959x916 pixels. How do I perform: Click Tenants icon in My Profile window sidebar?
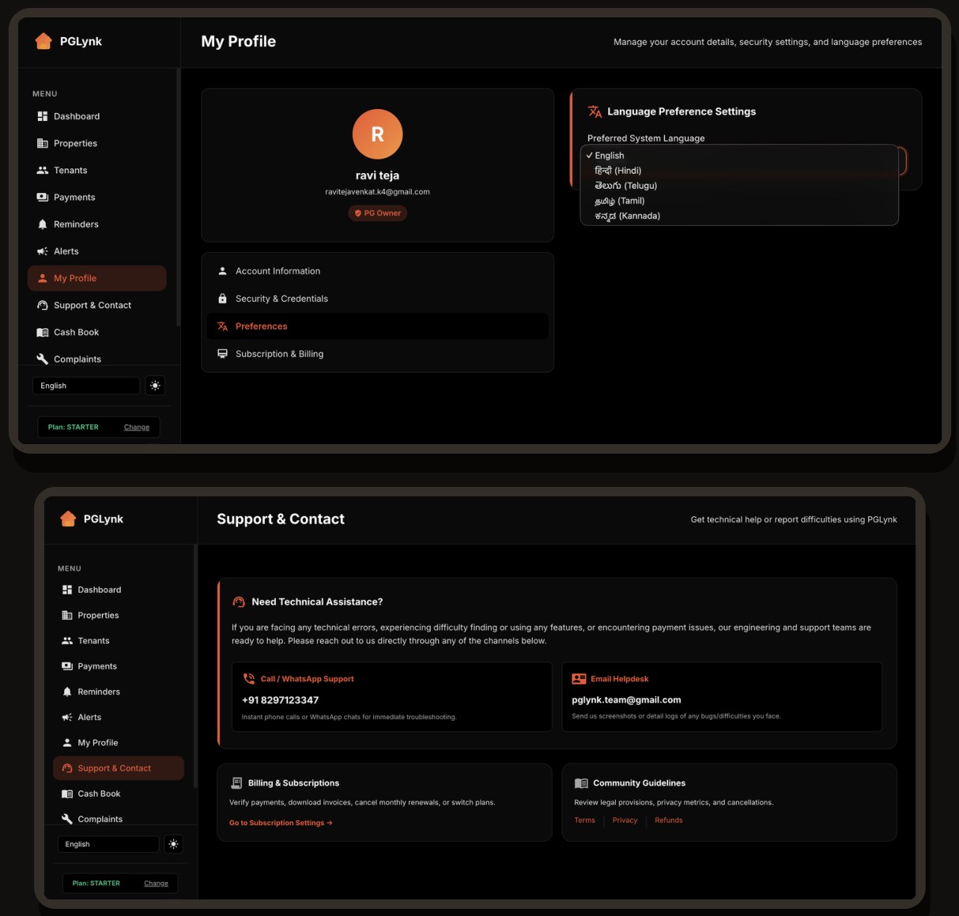(43, 170)
